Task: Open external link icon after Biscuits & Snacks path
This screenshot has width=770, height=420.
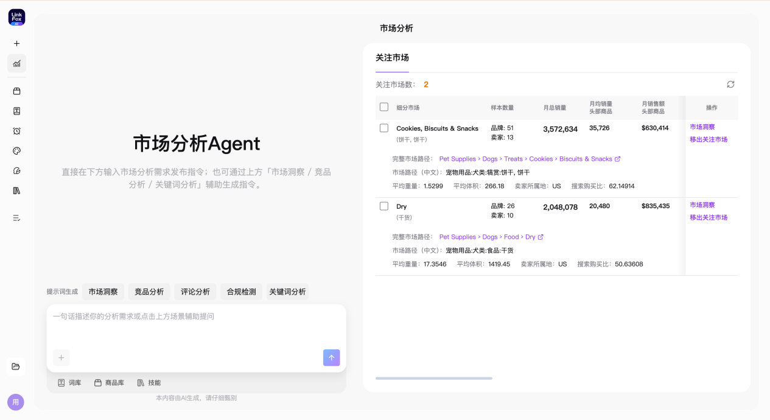Action: 618,159
